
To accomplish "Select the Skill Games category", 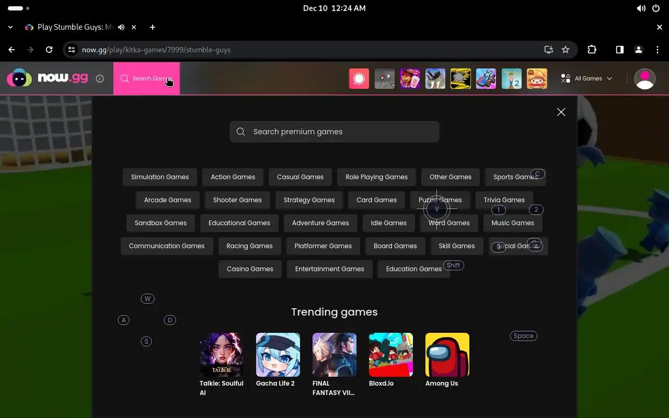I will [x=457, y=246].
